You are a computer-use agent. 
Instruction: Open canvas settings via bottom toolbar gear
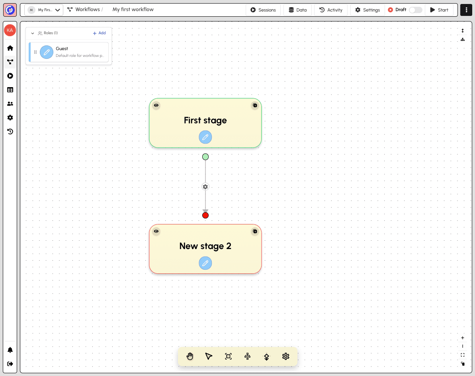[285, 357]
